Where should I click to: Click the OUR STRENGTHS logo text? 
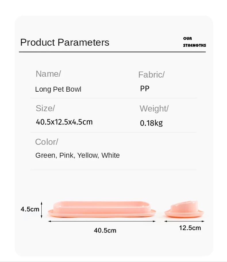pyautogui.click(x=194, y=42)
